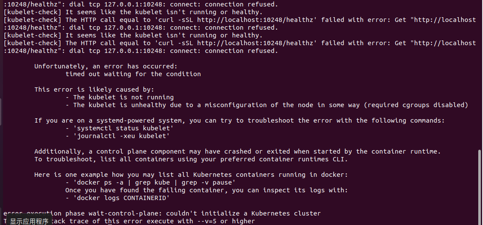
Task: Click the 'To troubleshoot, list all containers' line
Action: point(191,159)
